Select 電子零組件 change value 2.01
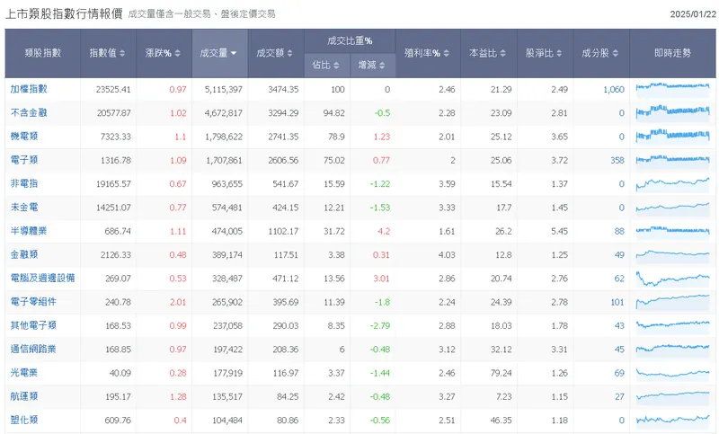This screenshot has width=719, height=434. [x=178, y=302]
